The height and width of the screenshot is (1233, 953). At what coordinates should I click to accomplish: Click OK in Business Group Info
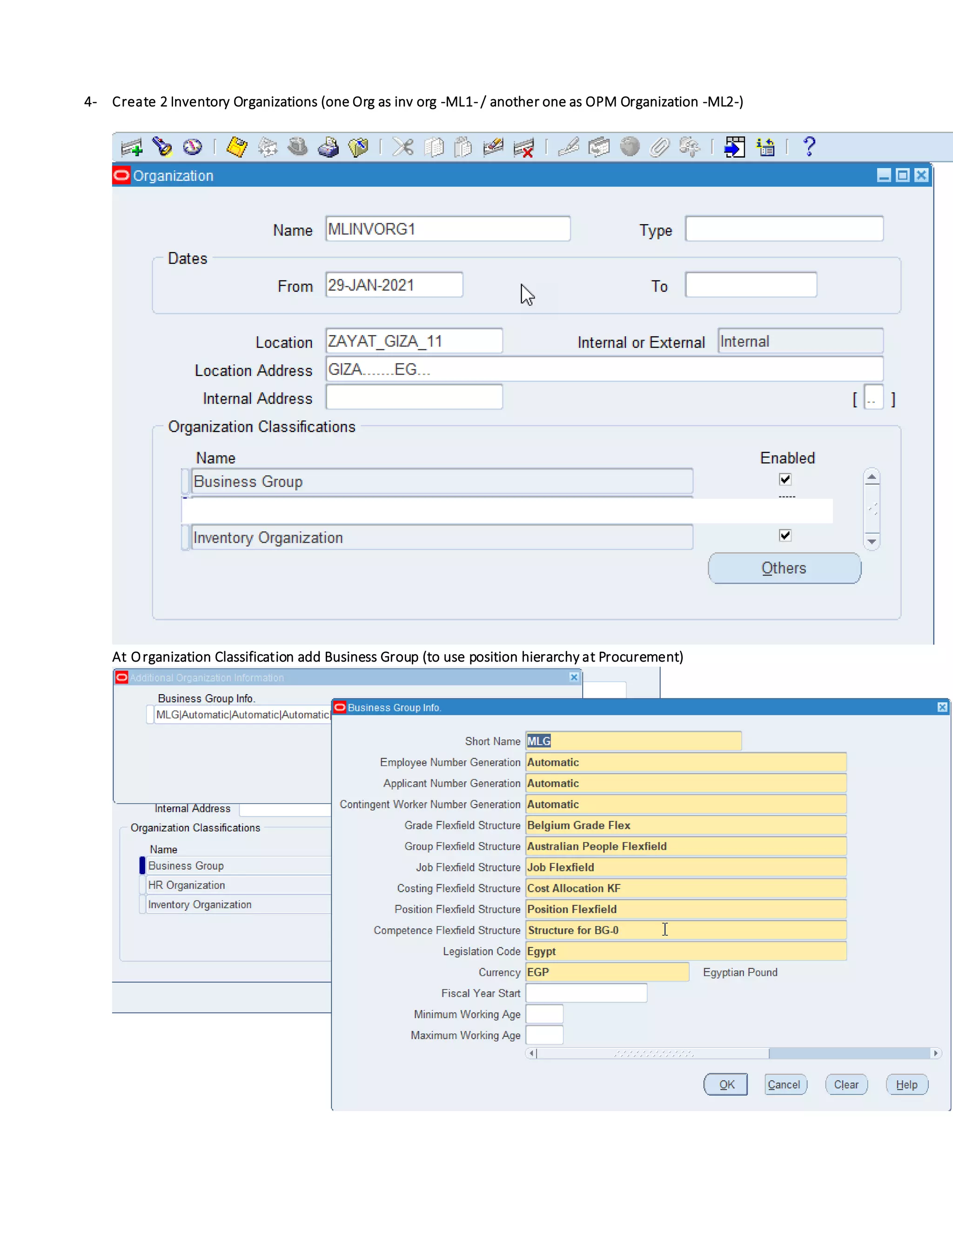tap(726, 1085)
